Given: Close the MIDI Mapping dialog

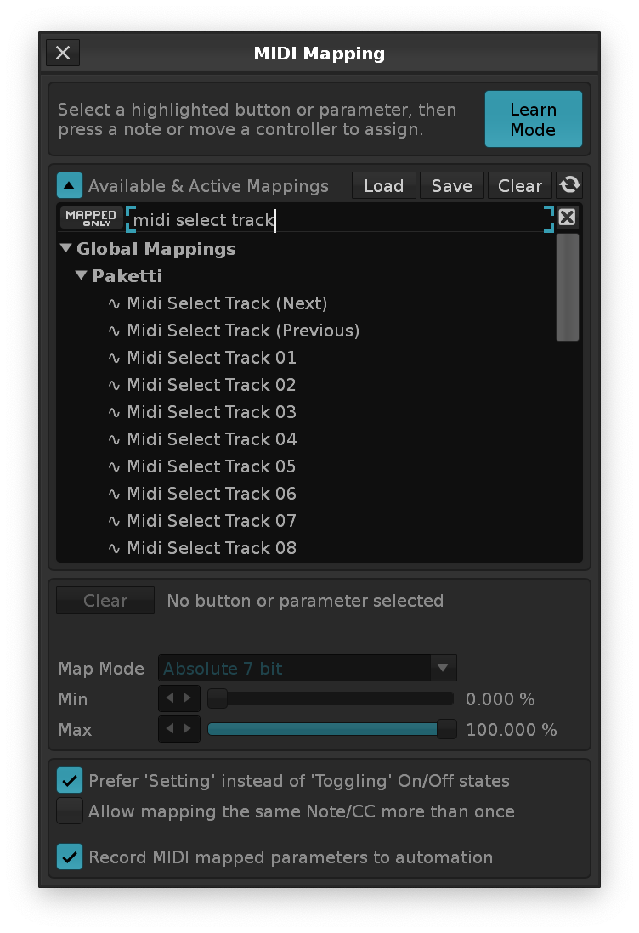Looking at the screenshot, I should [x=63, y=53].
